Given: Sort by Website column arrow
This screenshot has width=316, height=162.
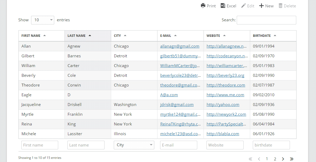Looking at the screenshot, I should 224,36.
